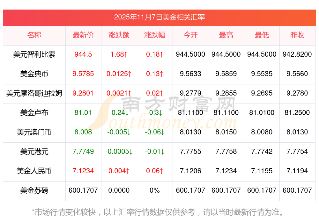Select the 最新价 column header

tap(83, 35)
